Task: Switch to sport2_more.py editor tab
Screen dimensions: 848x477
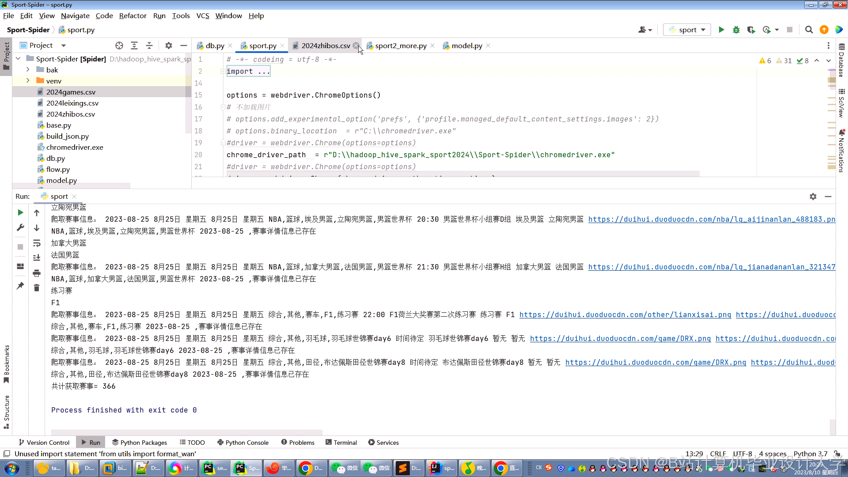Action: (x=401, y=45)
